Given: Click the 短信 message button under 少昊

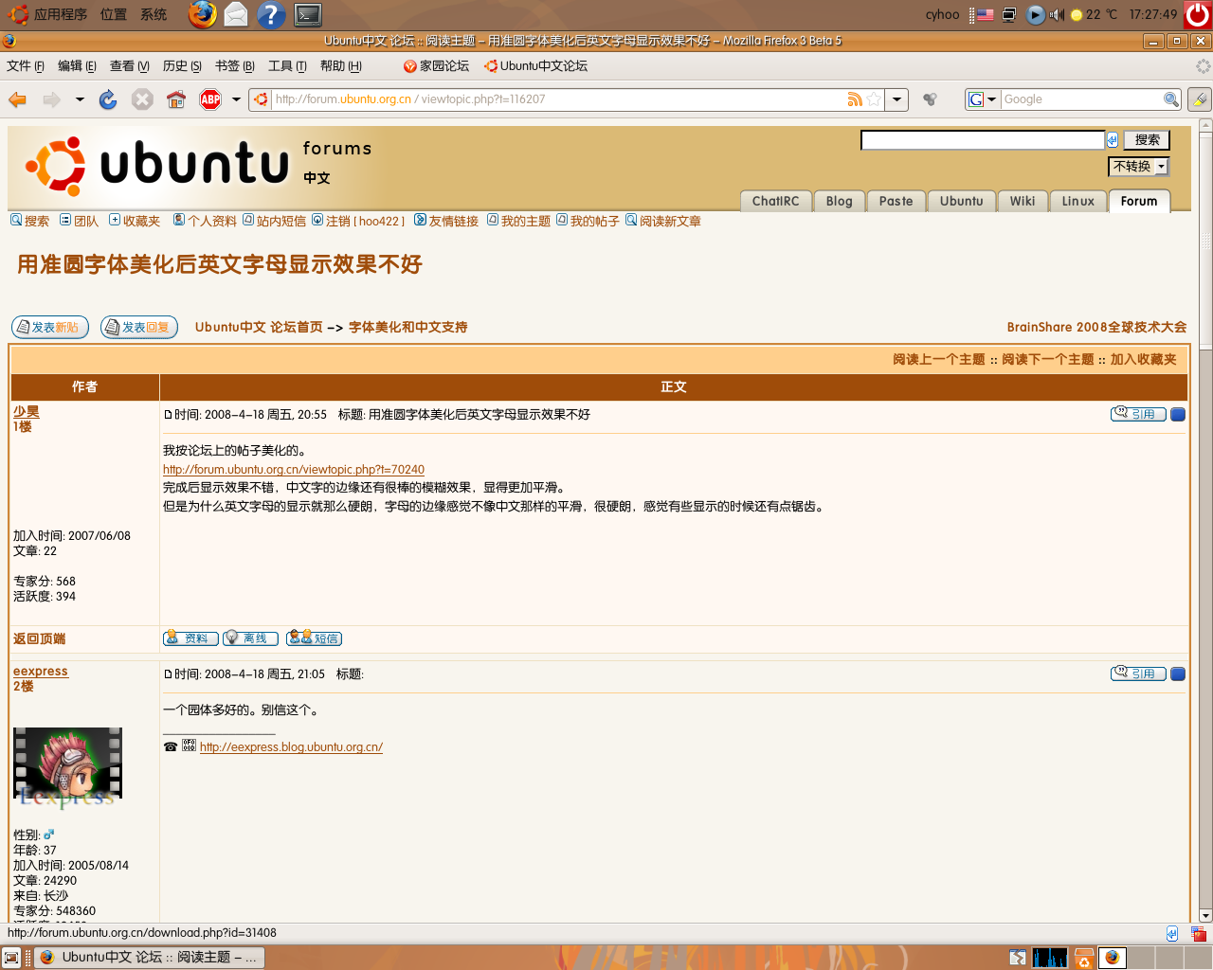Looking at the screenshot, I should pos(314,638).
